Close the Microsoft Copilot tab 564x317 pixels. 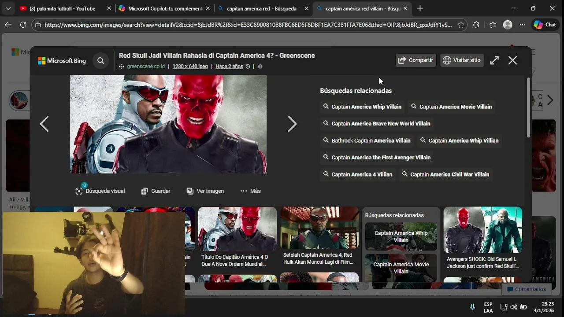208,8
